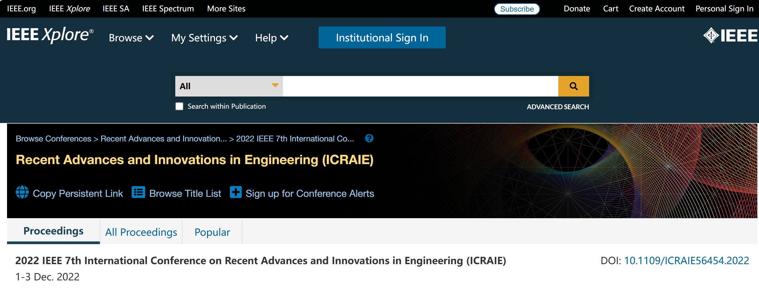Open the DOI 10.1109/ICRAIE56454.2022 link
759x292 pixels.
(686, 260)
